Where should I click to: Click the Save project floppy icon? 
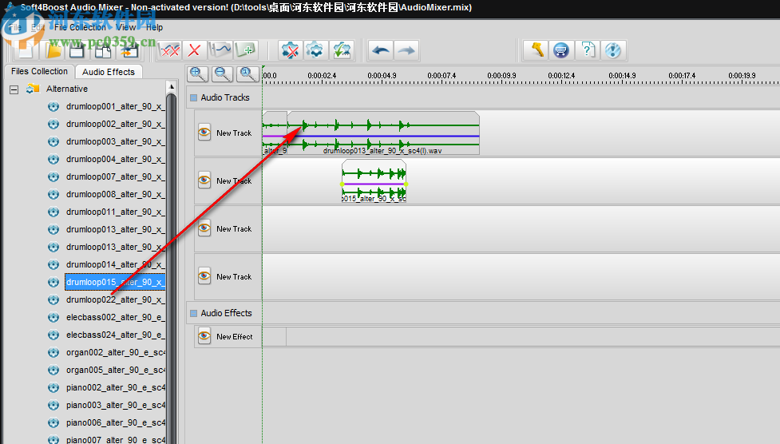pos(77,50)
